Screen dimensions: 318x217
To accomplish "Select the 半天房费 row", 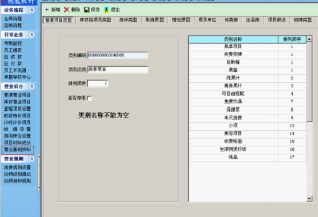I will [x=247, y=118].
